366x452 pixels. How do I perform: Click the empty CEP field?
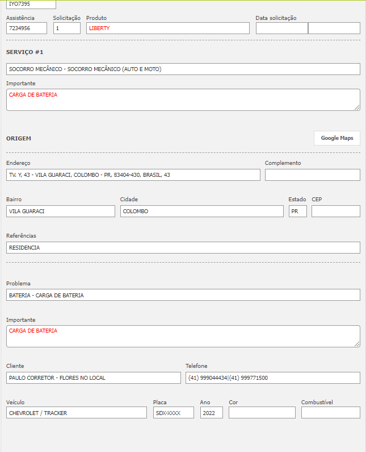(335, 211)
